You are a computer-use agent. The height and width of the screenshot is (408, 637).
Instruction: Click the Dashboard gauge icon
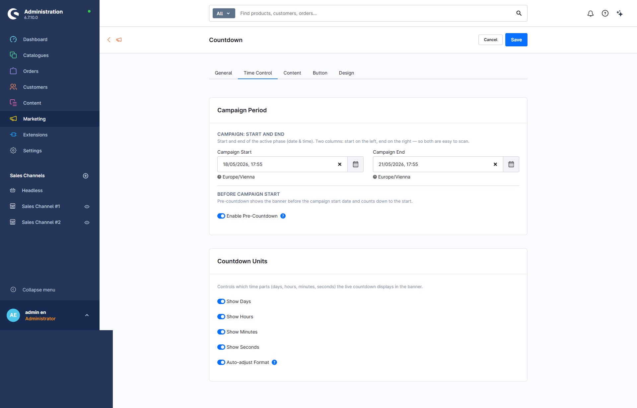pos(13,39)
